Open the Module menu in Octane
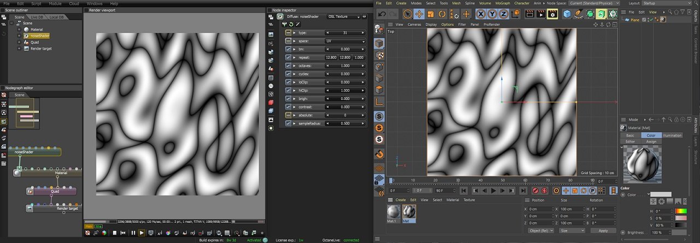Viewport: 700px width, 243px height. [x=55, y=3]
